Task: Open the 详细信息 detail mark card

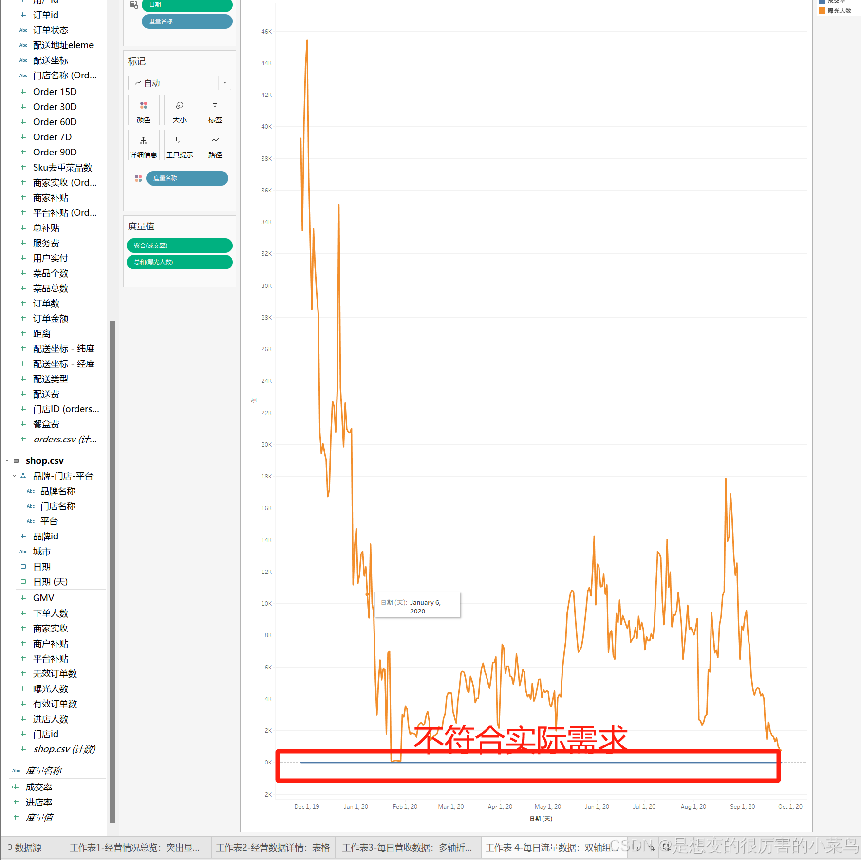Action: point(144,146)
